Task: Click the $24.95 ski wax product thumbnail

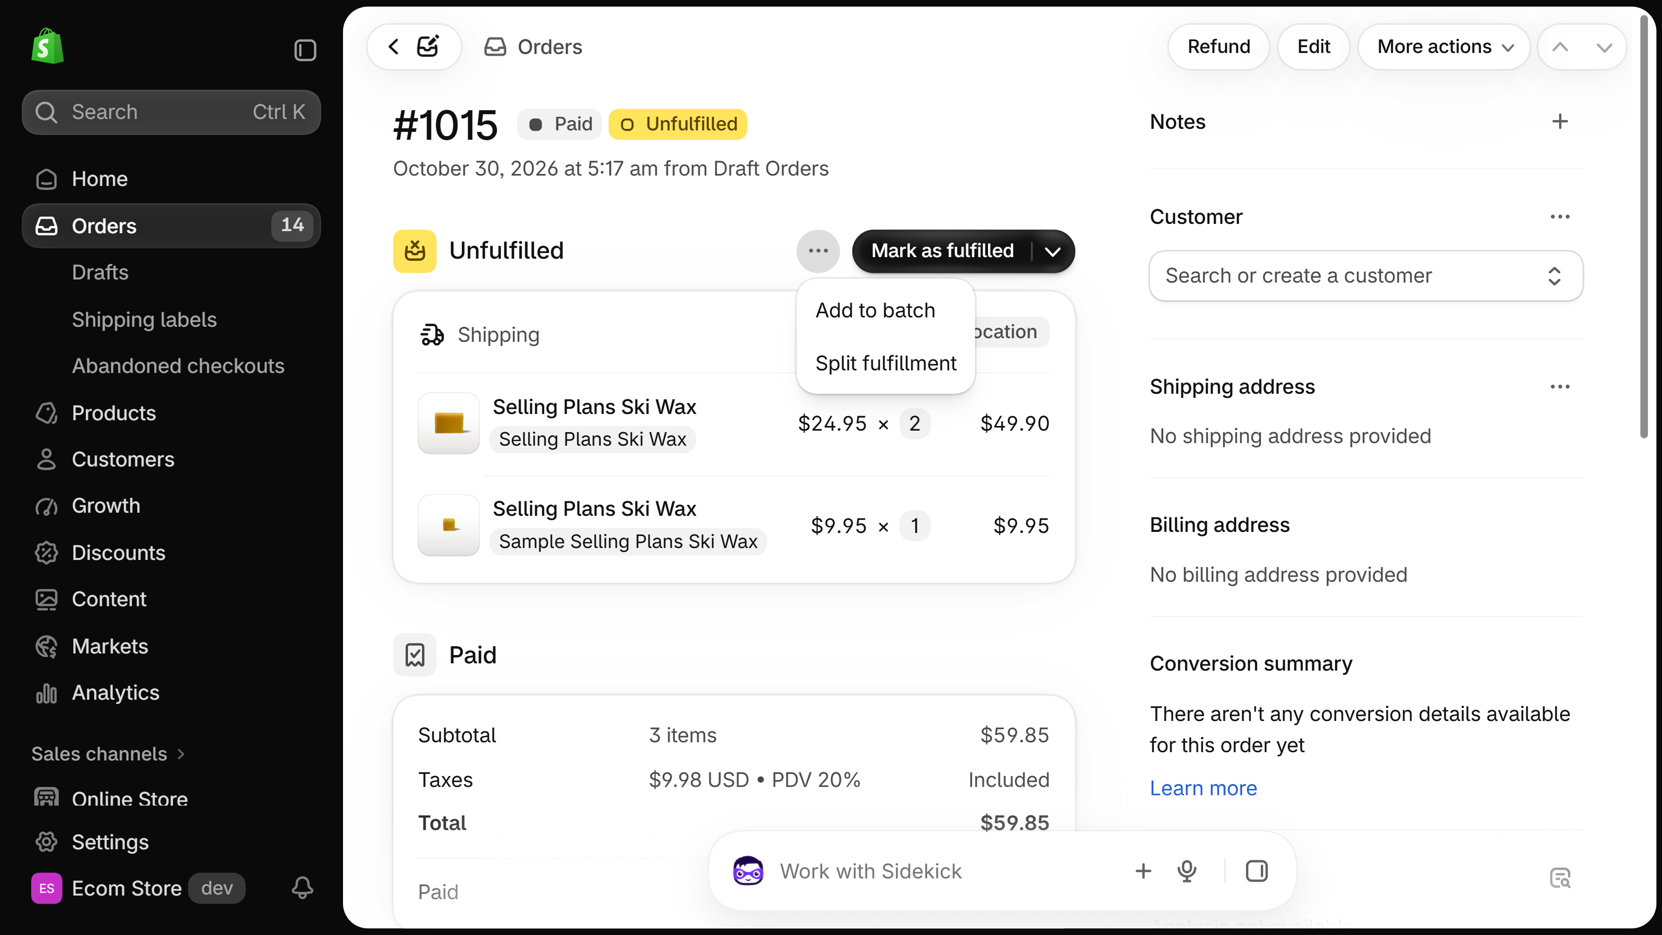Action: pyautogui.click(x=449, y=424)
